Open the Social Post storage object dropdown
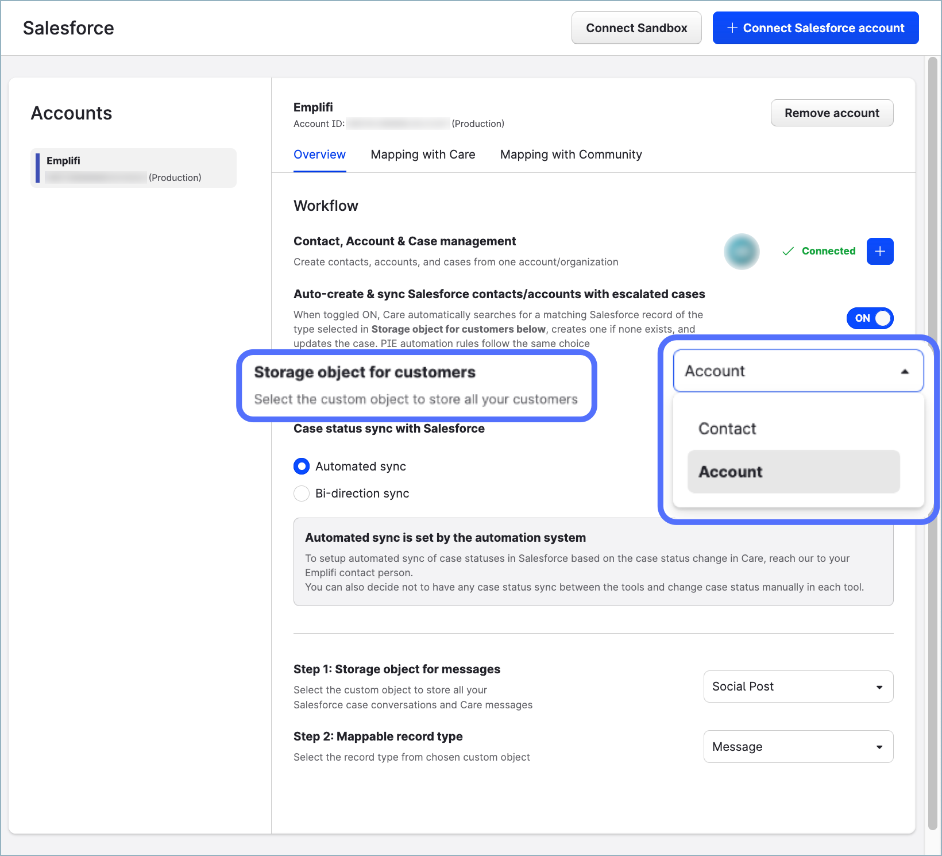The height and width of the screenshot is (856, 942). 797,687
